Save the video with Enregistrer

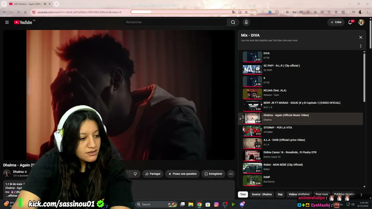pos(213,174)
